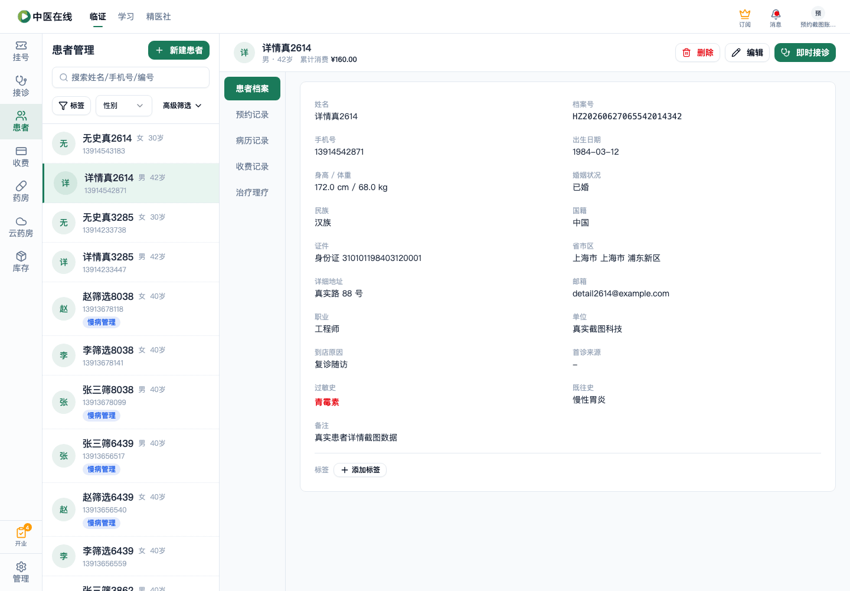Select patient 详情真2614 in list

click(131, 183)
